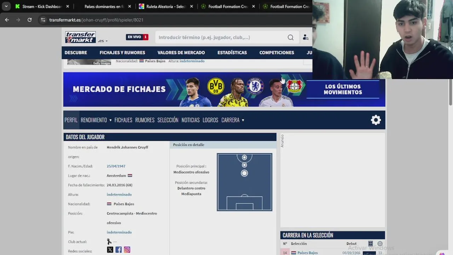This screenshot has width=453, height=255.
Task: Click the Altura indeterminado link in player data
Action: coord(119,194)
